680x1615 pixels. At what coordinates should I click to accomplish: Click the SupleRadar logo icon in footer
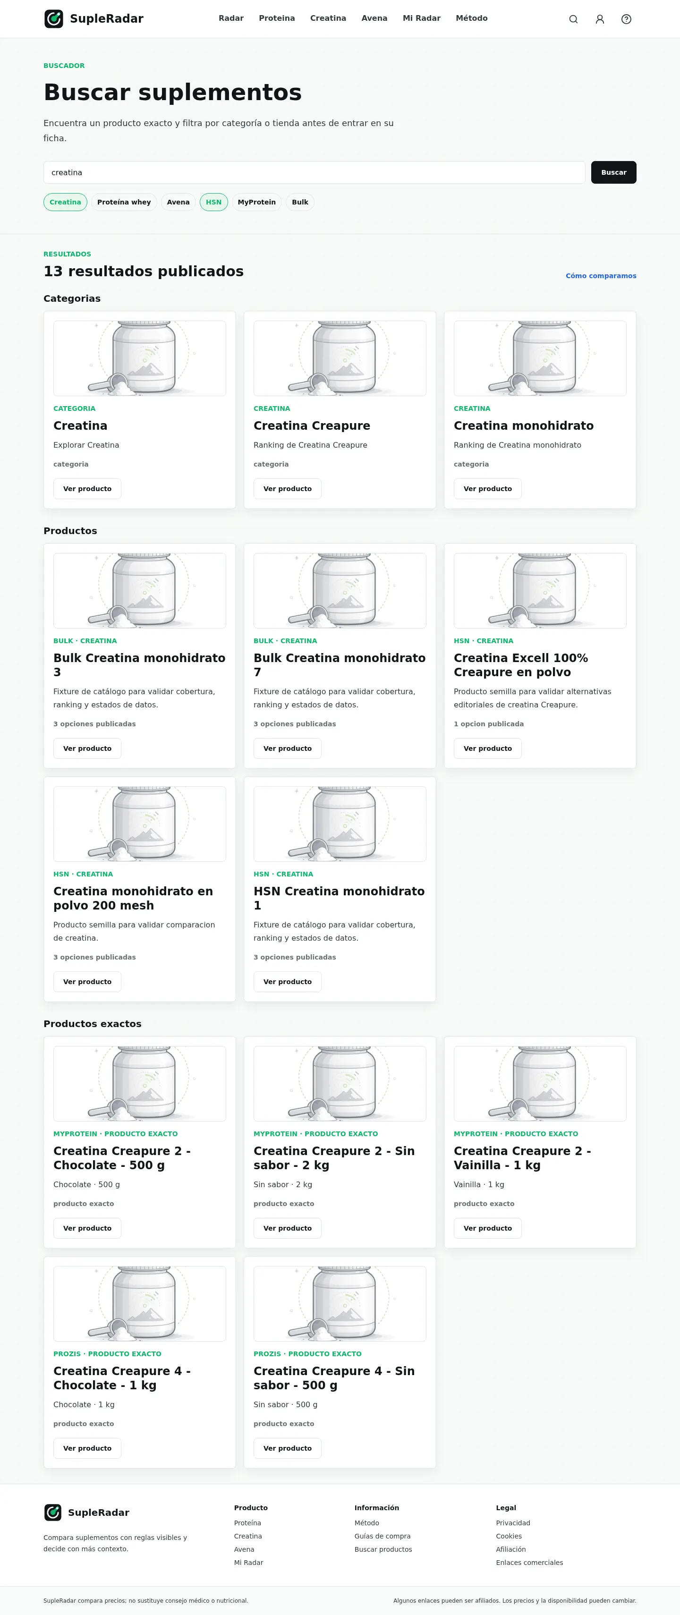pos(52,1512)
